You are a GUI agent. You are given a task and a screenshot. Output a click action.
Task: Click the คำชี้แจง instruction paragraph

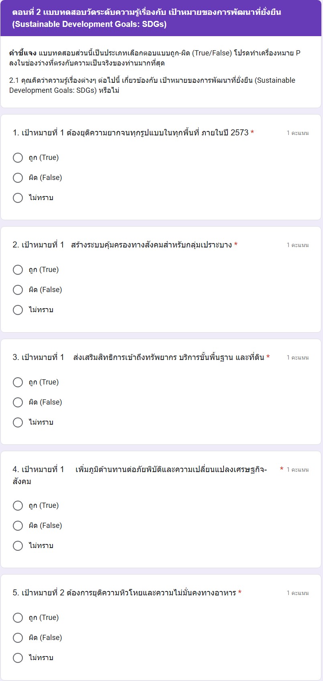point(154,58)
